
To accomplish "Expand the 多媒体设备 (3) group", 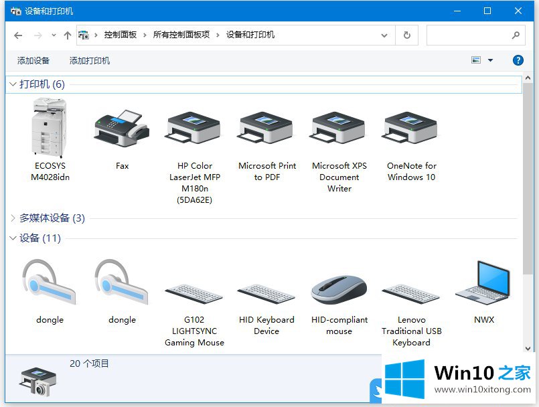I will tap(13, 218).
